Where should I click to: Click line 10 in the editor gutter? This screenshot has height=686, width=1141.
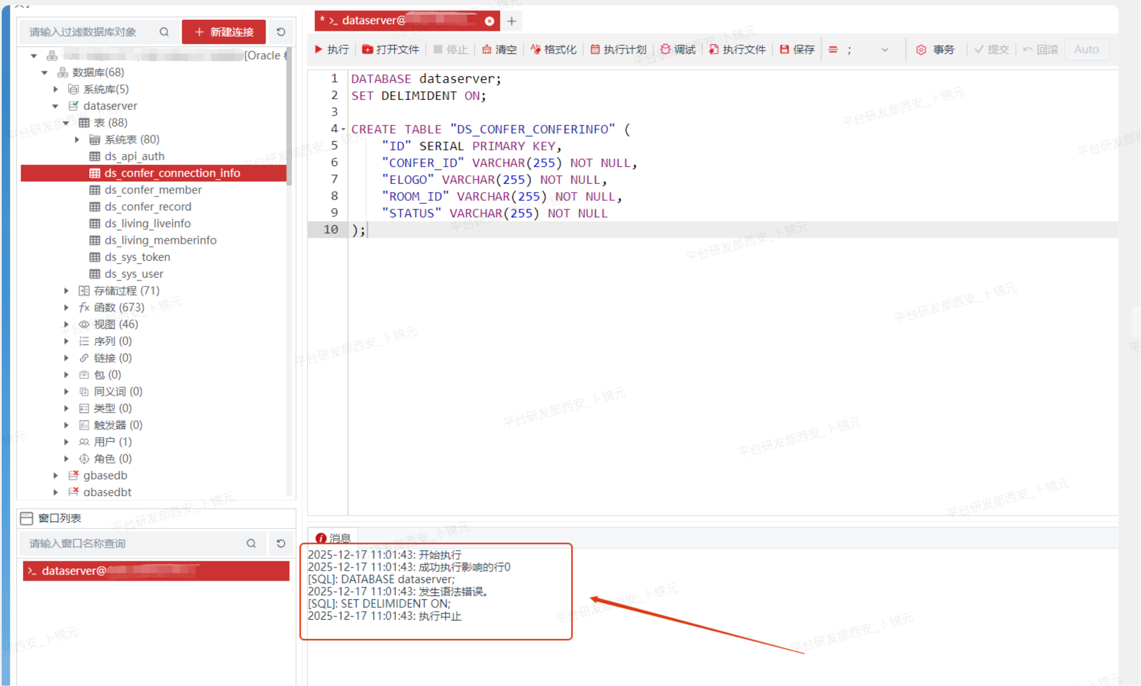coord(330,230)
